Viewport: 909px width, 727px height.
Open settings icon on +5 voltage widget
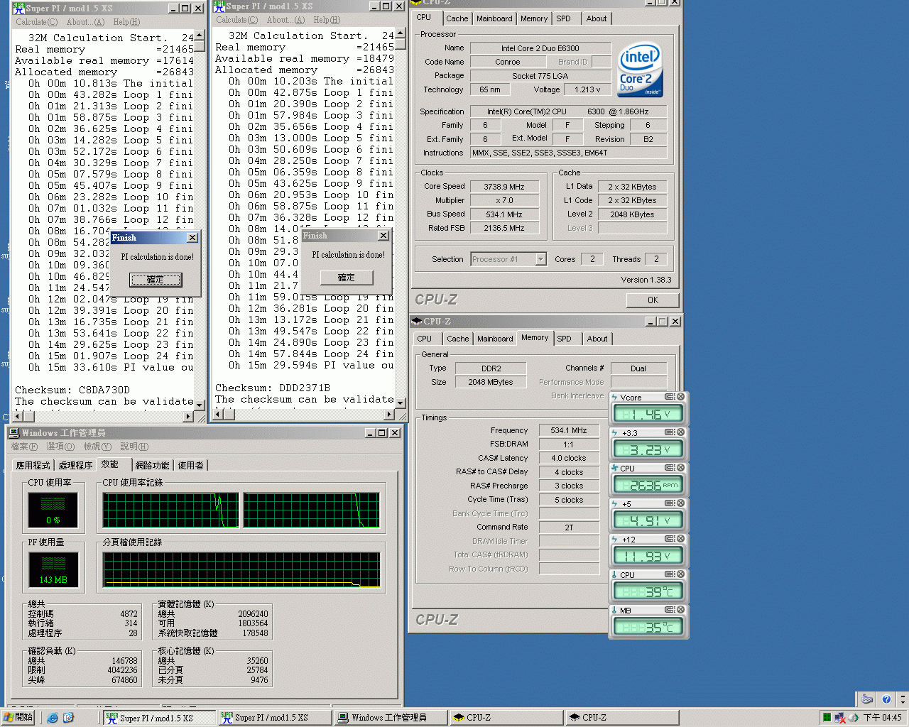point(670,503)
